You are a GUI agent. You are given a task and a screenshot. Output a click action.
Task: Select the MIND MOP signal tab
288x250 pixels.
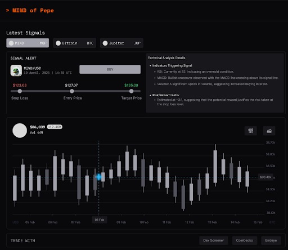click(x=28, y=43)
